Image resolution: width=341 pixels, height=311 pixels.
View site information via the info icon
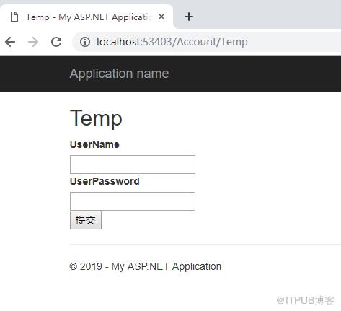[85, 42]
